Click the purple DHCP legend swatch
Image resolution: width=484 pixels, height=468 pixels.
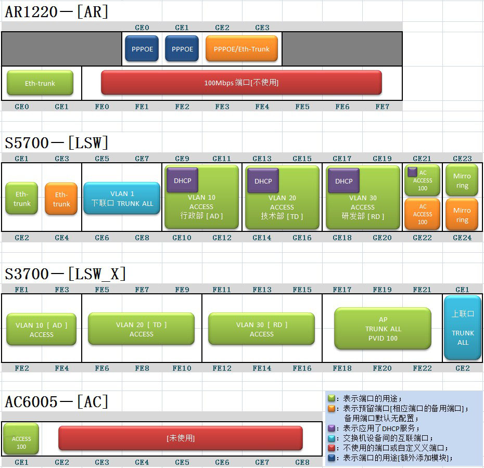pos(332,428)
